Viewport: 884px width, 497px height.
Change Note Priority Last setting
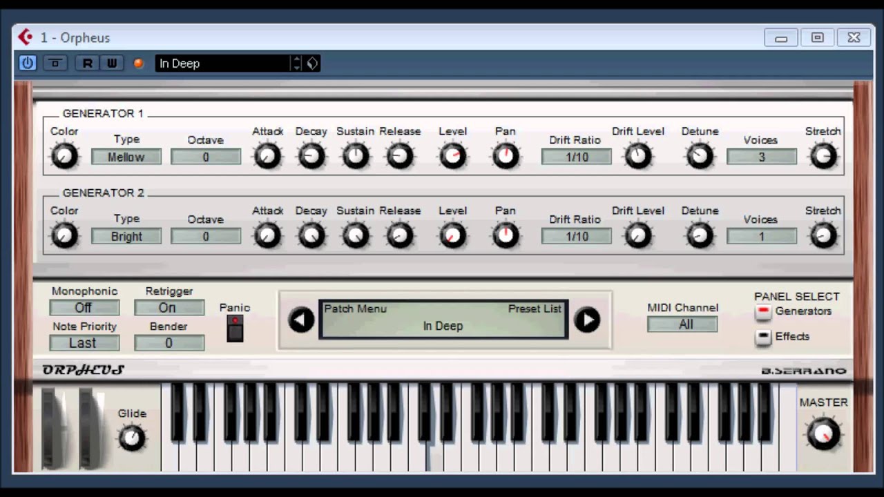coord(84,343)
